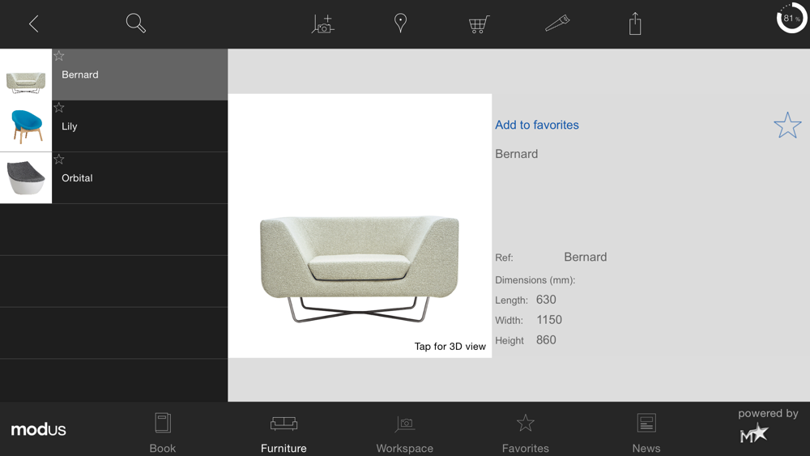Click the large blue favorites star
Viewport: 810px width, 456px height.
(787, 125)
